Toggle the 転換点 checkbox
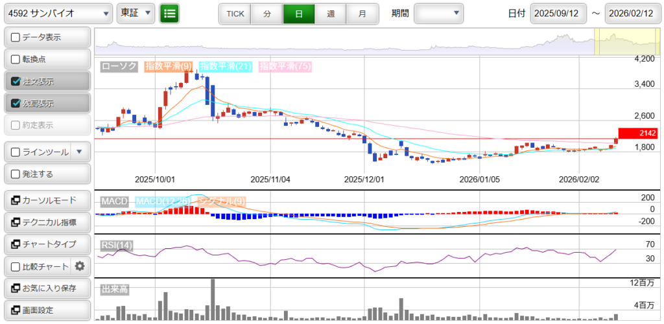664x324 pixels. 16,60
